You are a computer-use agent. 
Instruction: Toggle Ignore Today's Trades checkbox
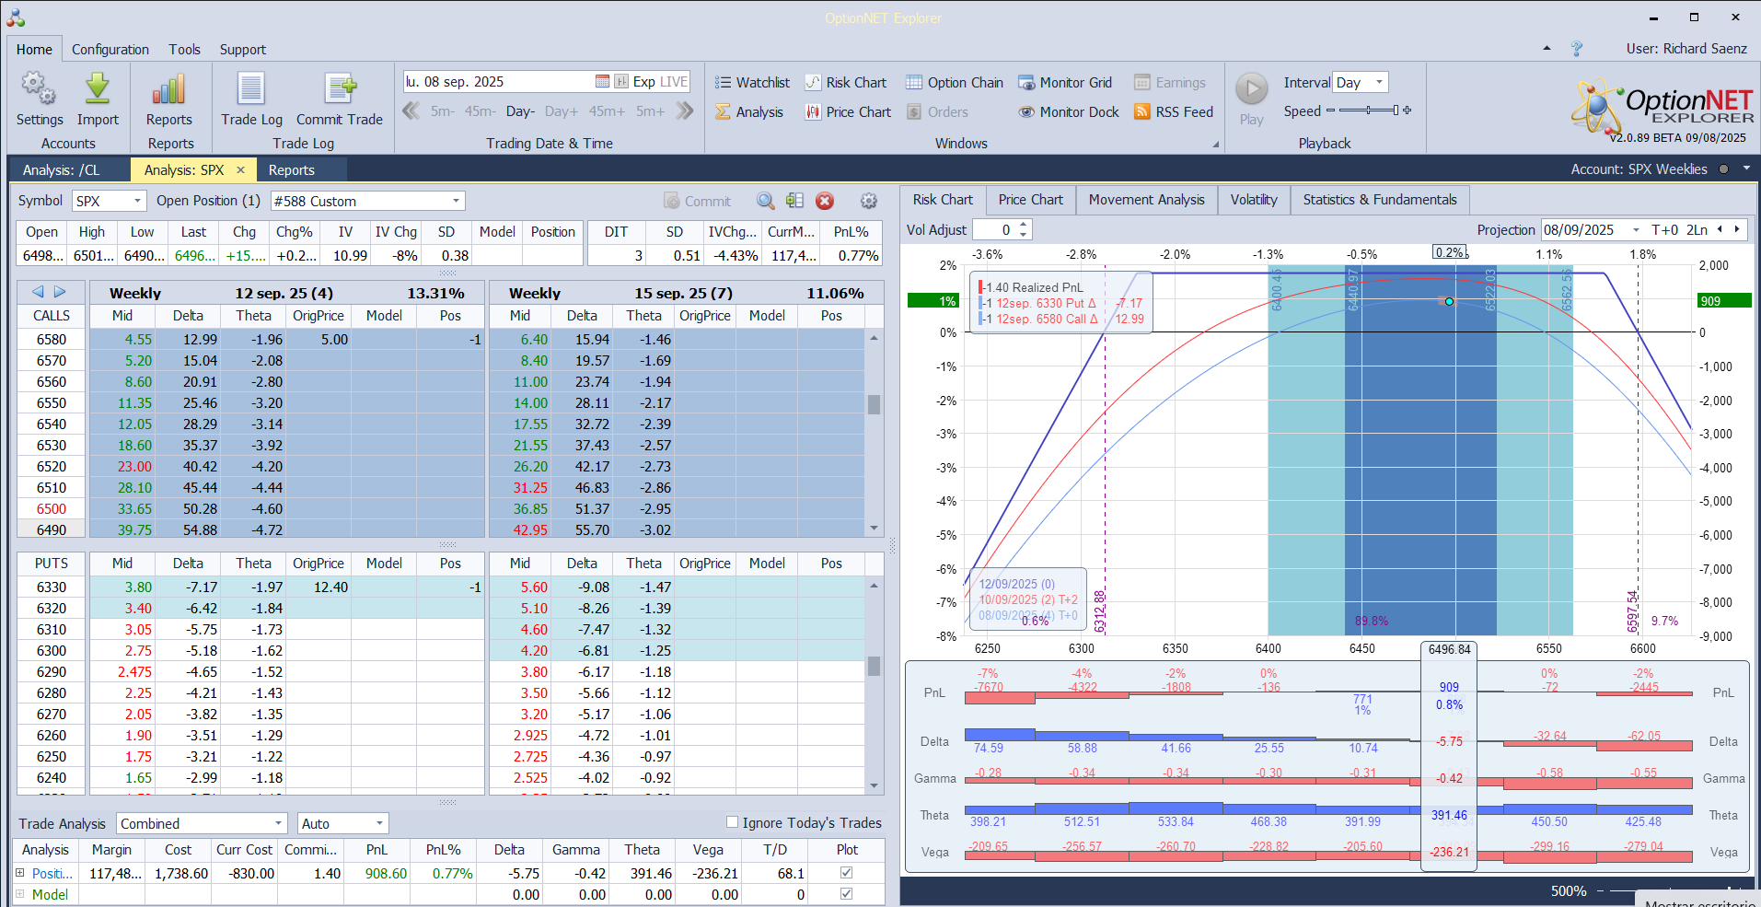point(733,822)
